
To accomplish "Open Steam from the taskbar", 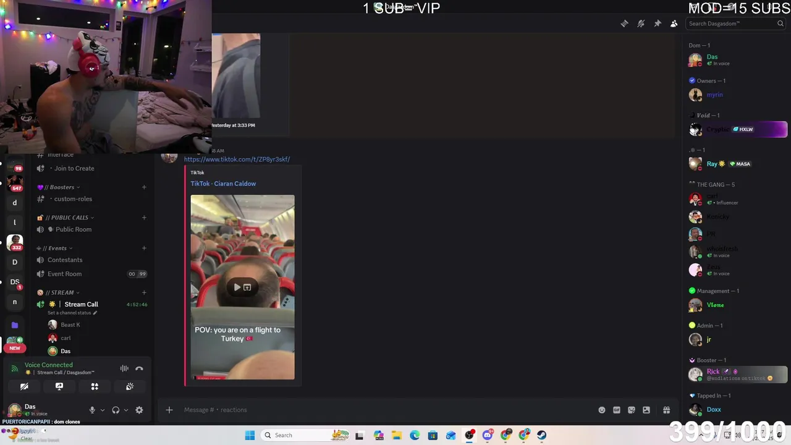I will (x=542, y=435).
